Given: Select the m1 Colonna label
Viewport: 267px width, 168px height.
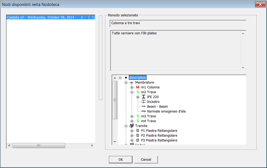Looking at the screenshot, I should coord(150,87).
